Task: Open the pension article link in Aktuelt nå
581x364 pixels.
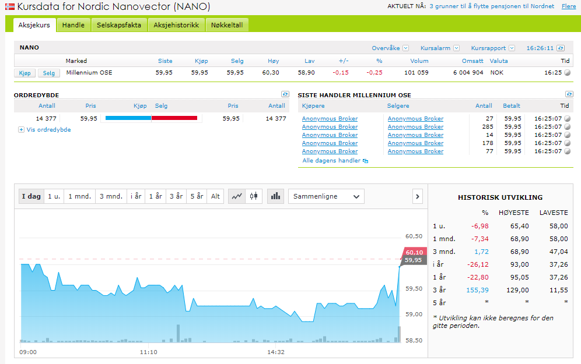Action: [x=492, y=6]
